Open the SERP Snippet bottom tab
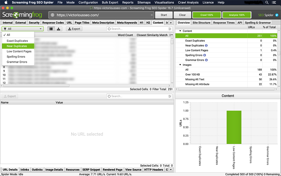This screenshot has width=281, height=176. (91, 170)
